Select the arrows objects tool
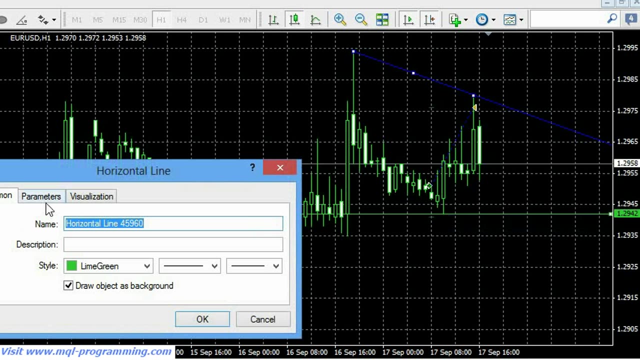Screen dimensions: 640x360 (x=43, y=20)
